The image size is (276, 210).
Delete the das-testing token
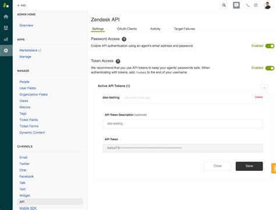pos(259,97)
